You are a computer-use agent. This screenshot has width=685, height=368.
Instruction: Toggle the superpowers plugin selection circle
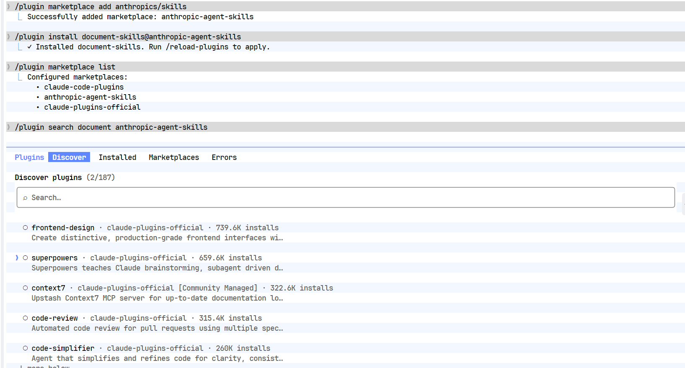[x=25, y=258]
